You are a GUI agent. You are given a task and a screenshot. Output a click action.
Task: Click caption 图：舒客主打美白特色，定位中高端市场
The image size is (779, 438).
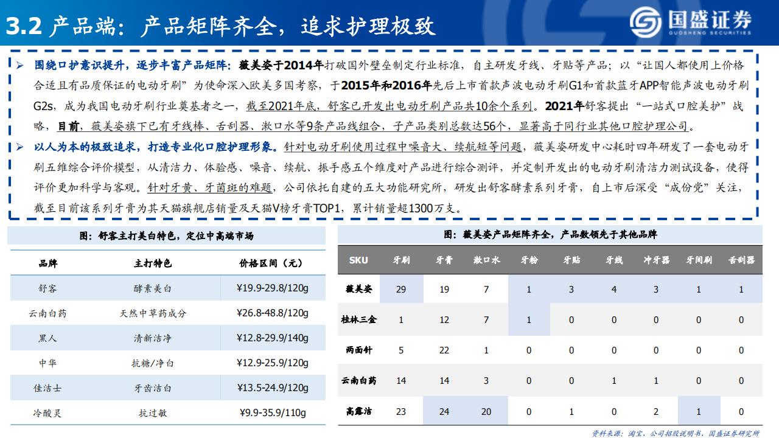point(166,235)
